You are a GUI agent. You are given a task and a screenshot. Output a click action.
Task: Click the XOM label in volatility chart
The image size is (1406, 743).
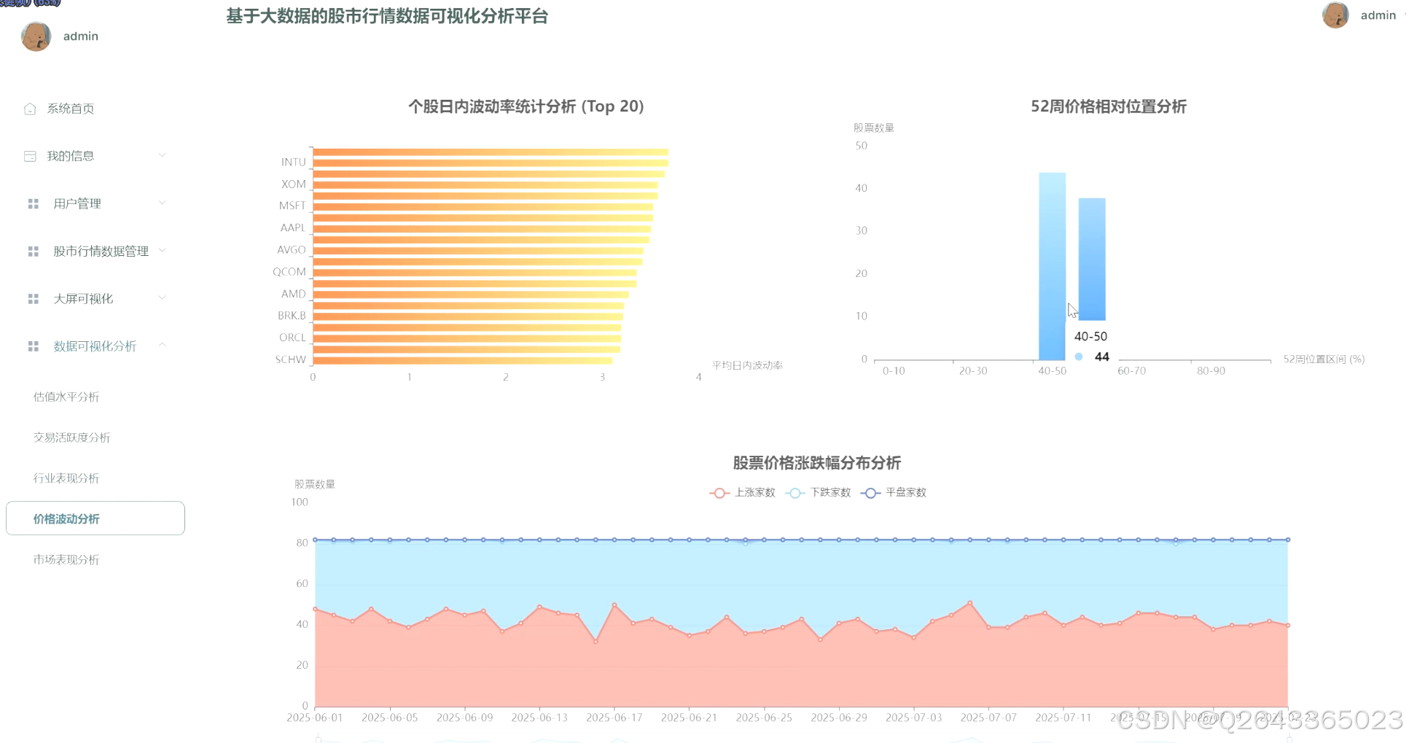(294, 184)
